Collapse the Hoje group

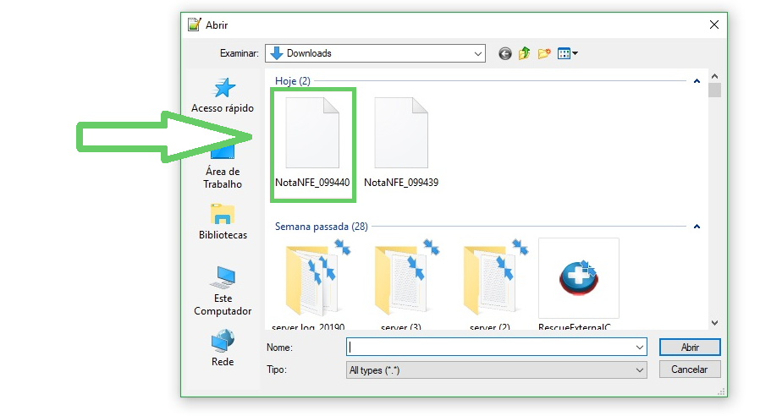697,81
